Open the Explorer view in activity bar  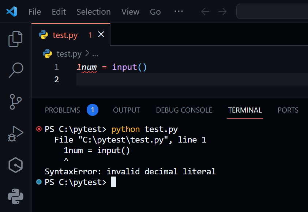tap(15, 39)
